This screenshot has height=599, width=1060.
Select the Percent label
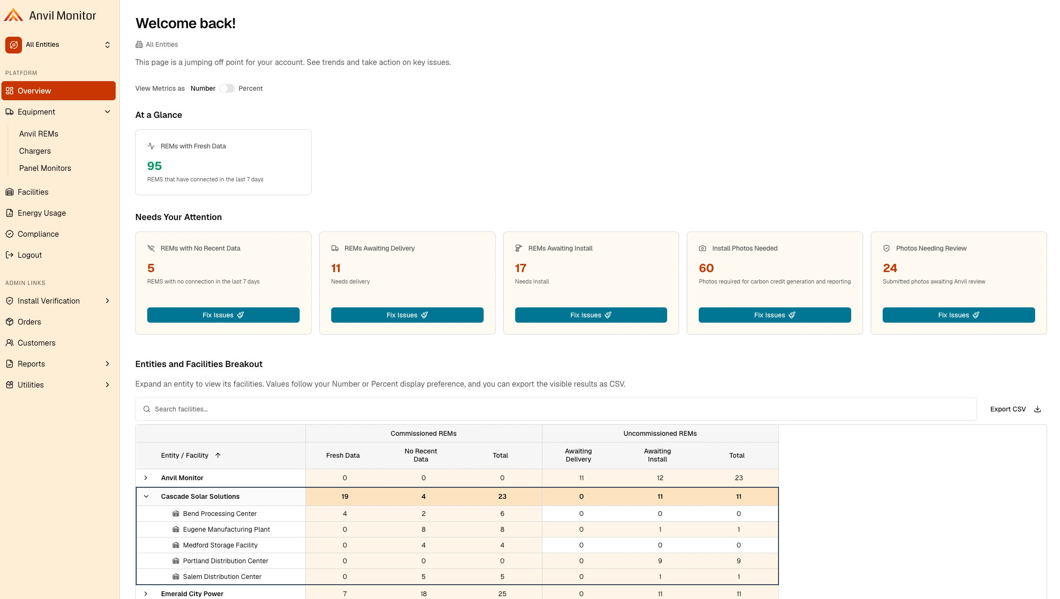pyautogui.click(x=250, y=88)
